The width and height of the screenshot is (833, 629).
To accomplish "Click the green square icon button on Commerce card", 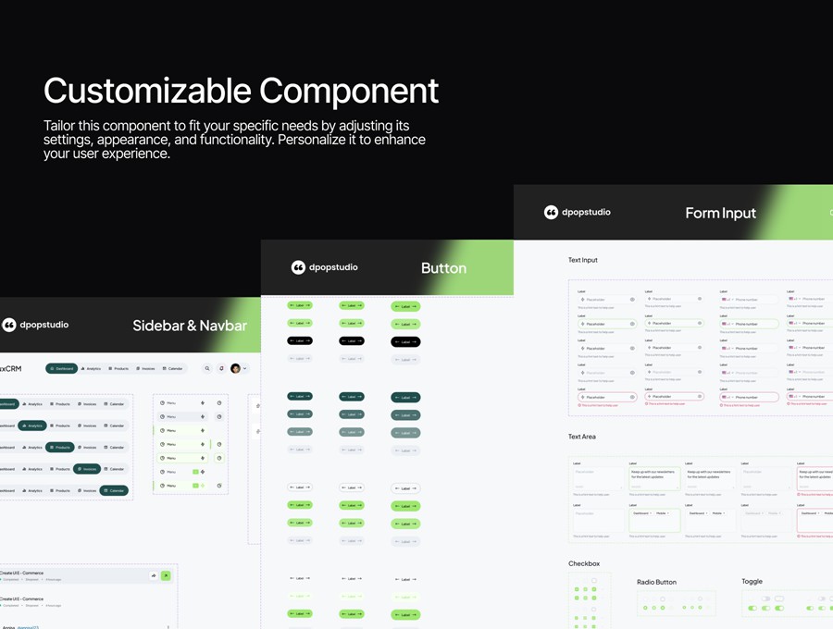I will pyautogui.click(x=166, y=575).
